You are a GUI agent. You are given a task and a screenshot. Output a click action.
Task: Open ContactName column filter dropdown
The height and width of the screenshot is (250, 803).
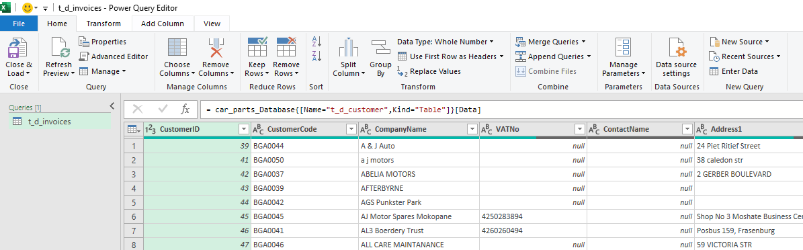(x=687, y=130)
